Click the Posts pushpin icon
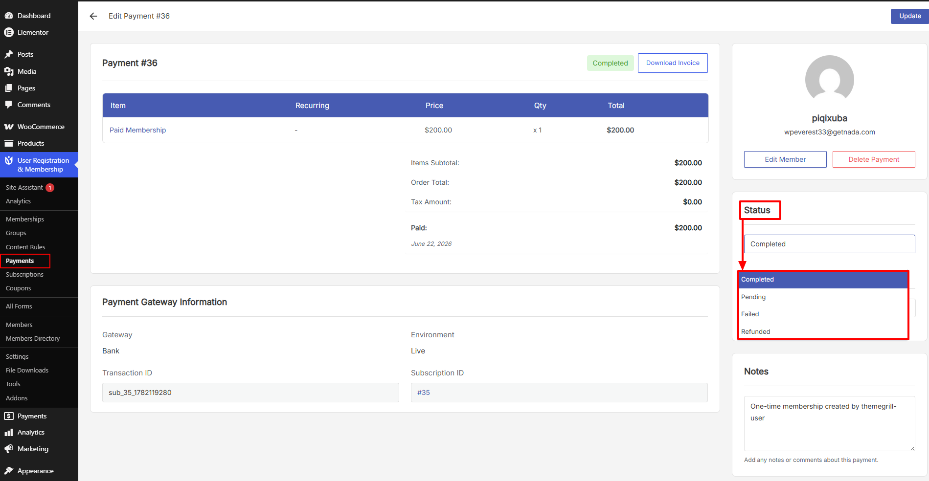Screen dimensions: 929x481 pos(9,54)
